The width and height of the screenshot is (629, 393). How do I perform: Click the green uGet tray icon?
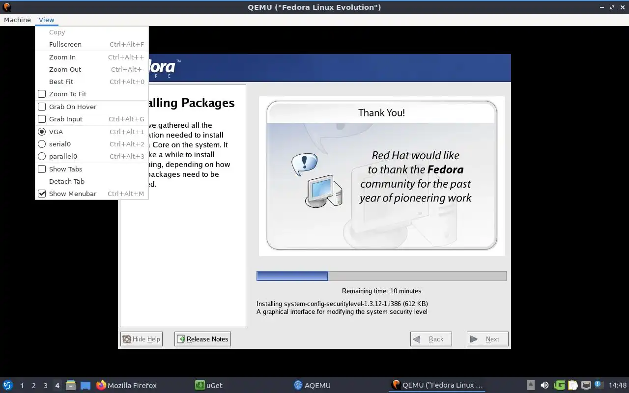[559, 386]
